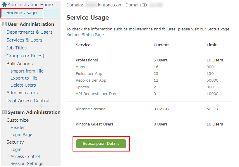This screenshot has height=167, width=239.
Task: Click the System Administration gear icon
Action: 4,112
